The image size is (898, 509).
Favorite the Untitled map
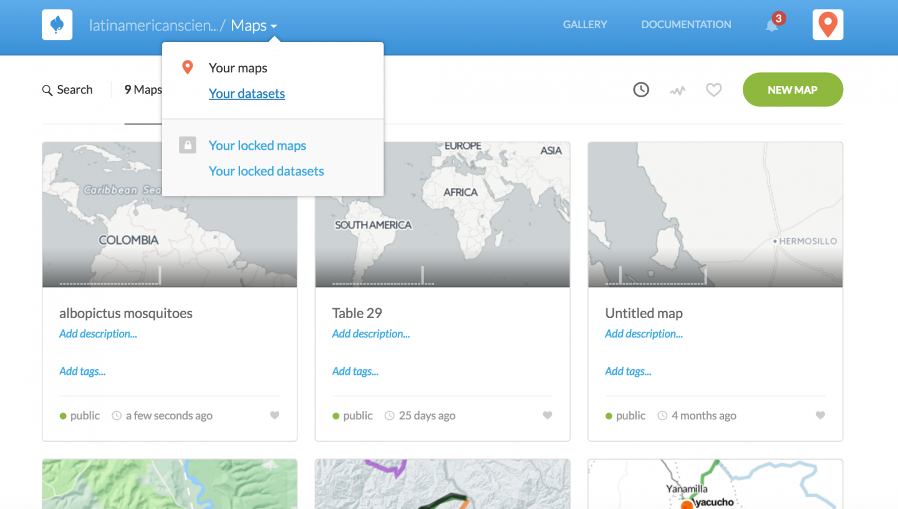tap(821, 415)
